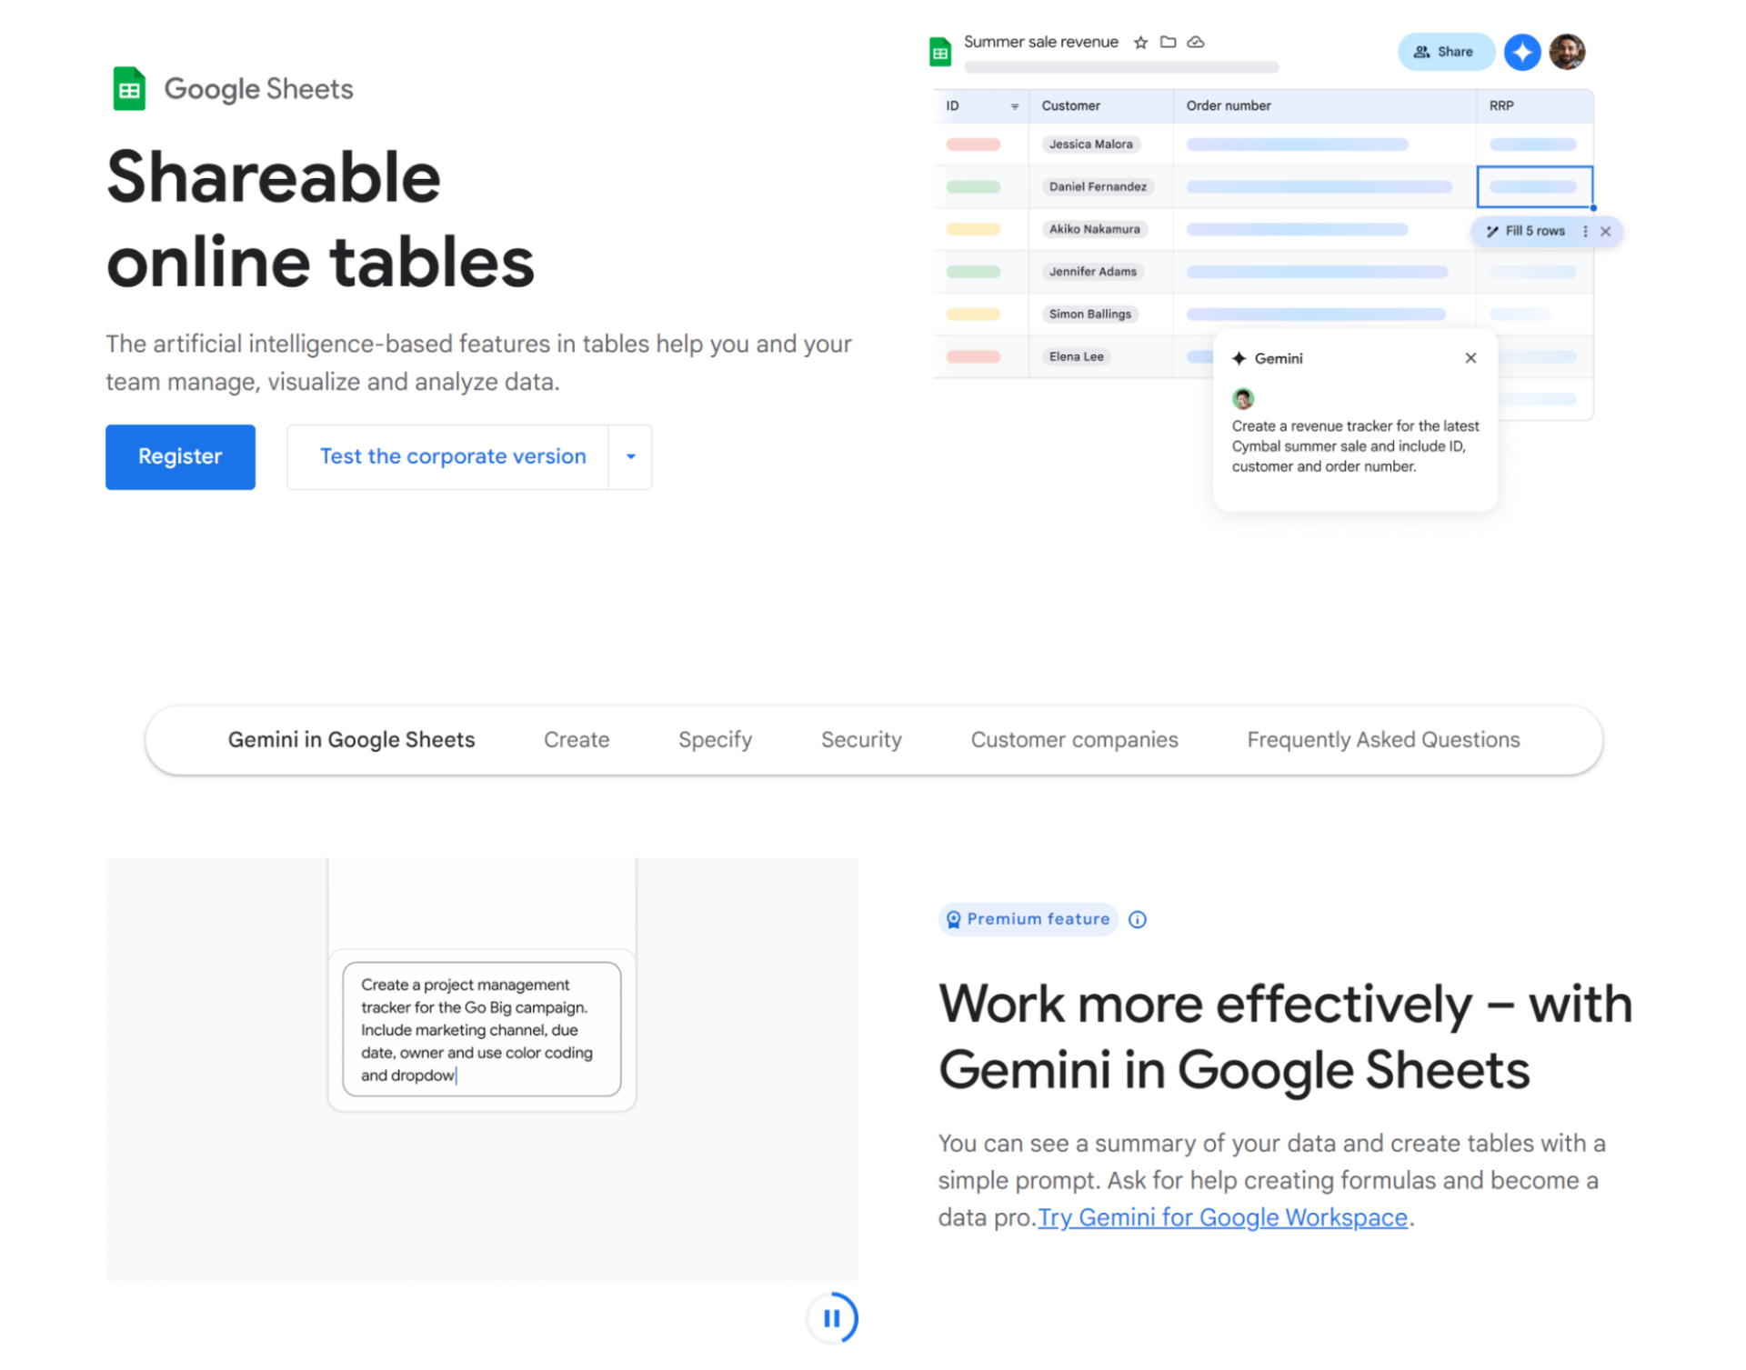Click the Customer column header

point(1101,106)
